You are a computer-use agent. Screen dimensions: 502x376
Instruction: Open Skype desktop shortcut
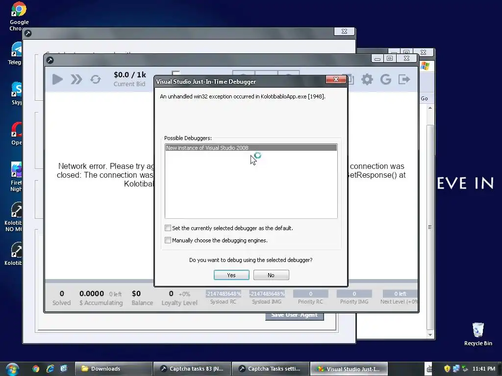coord(16,94)
